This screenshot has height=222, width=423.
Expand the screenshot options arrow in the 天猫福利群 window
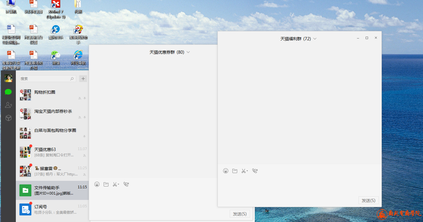pos(247,171)
